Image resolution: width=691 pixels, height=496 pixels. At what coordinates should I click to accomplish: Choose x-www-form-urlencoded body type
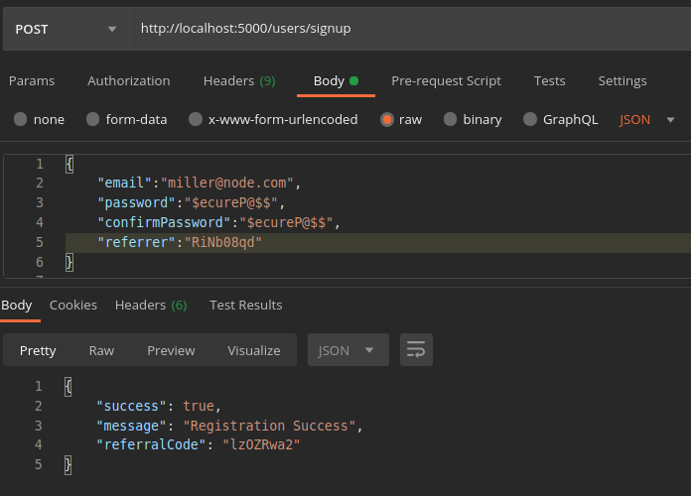coord(196,119)
